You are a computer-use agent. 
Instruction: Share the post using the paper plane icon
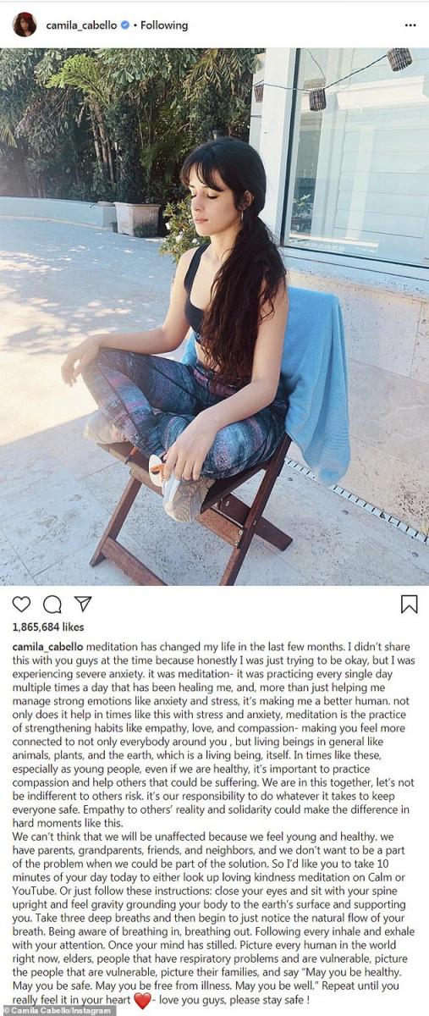(x=82, y=604)
